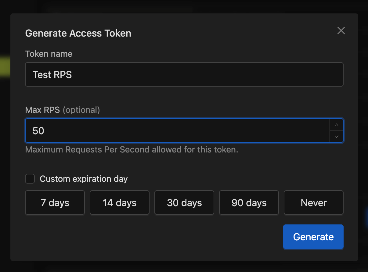This screenshot has width=368, height=272.
Task: Select the 7 days expiration option
Action: pos(55,203)
